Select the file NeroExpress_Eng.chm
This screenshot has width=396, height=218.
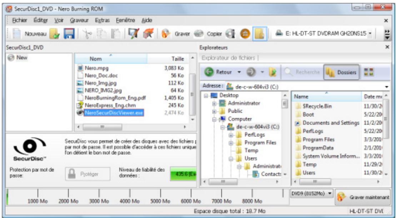pyautogui.click(x=110, y=105)
